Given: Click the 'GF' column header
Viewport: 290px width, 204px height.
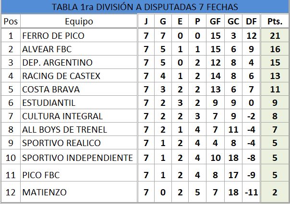Looking at the screenshot, I should 215,21.
